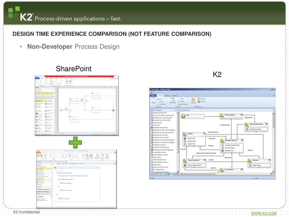Select the Finance Approval activity icon
This screenshot has height=217, width=289.
(x=185, y=161)
